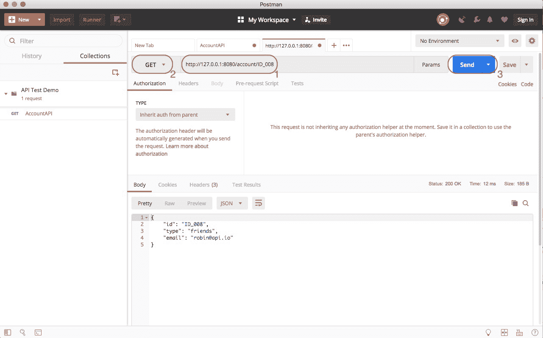Viewport: 543px width, 338px height.
Task: Open keyboard shortcuts icon in status bar
Action: pyautogui.click(x=519, y=332)
